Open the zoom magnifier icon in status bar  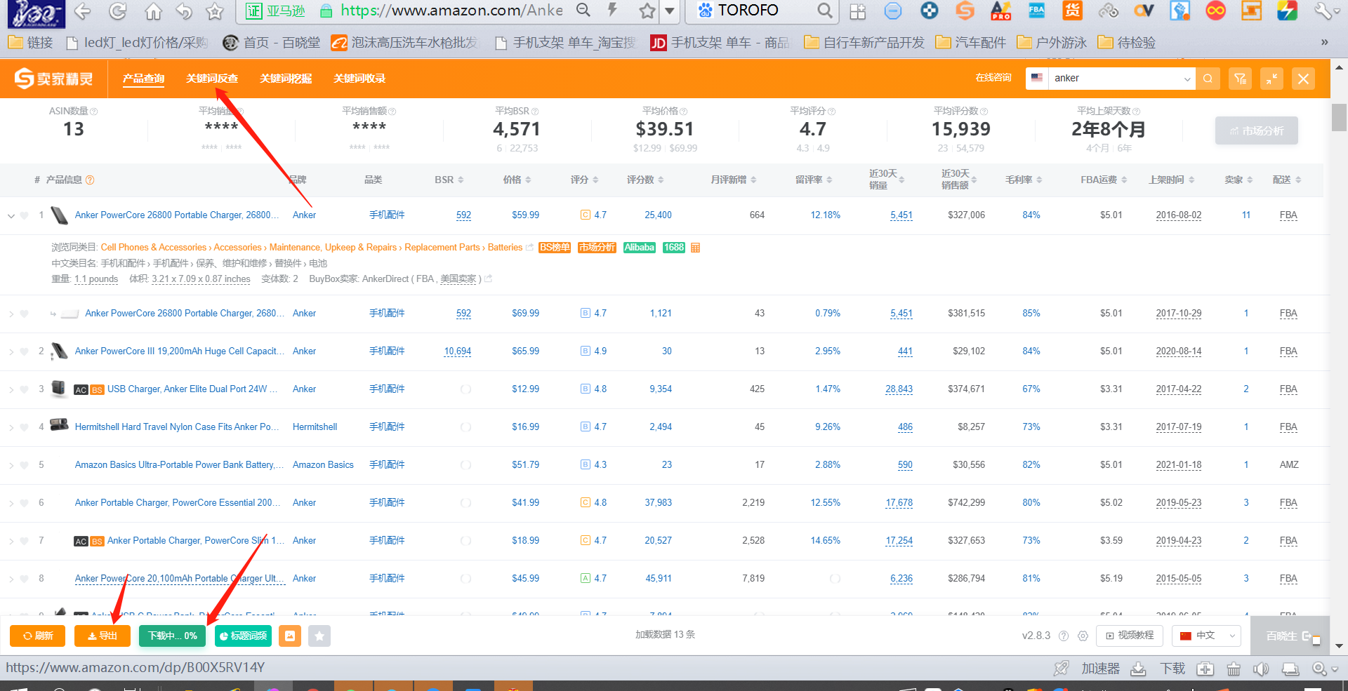coord(1319,669)
